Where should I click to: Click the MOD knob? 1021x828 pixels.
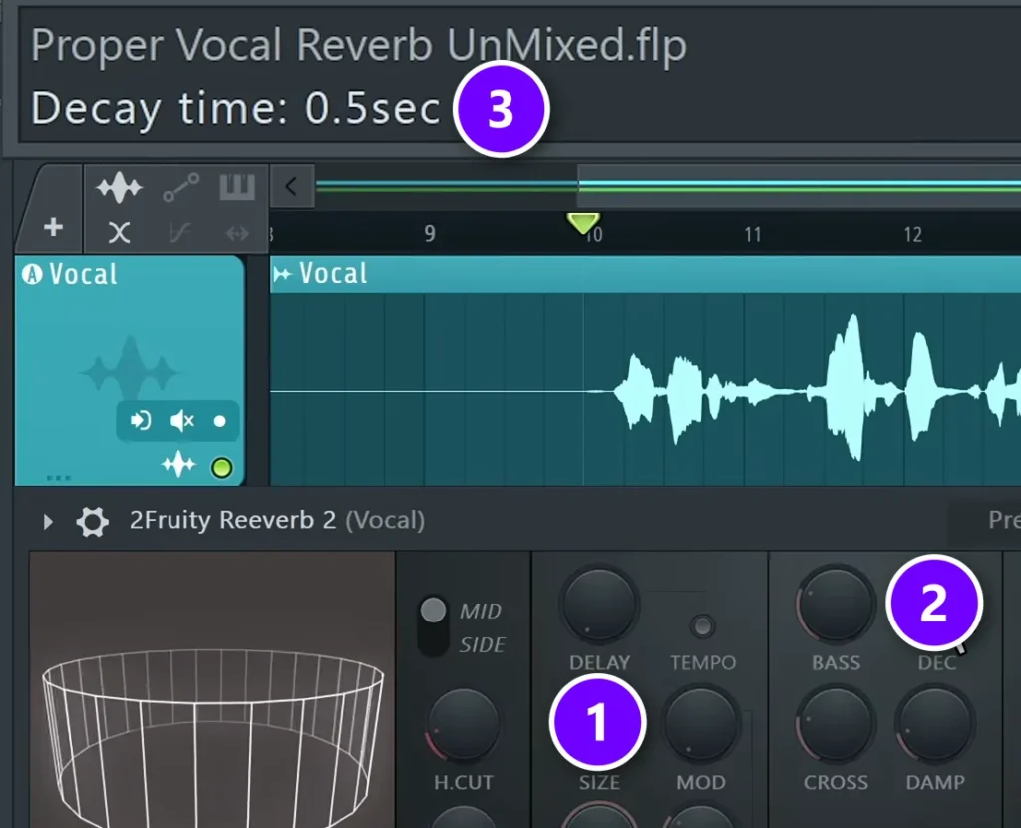coord(701,723)
